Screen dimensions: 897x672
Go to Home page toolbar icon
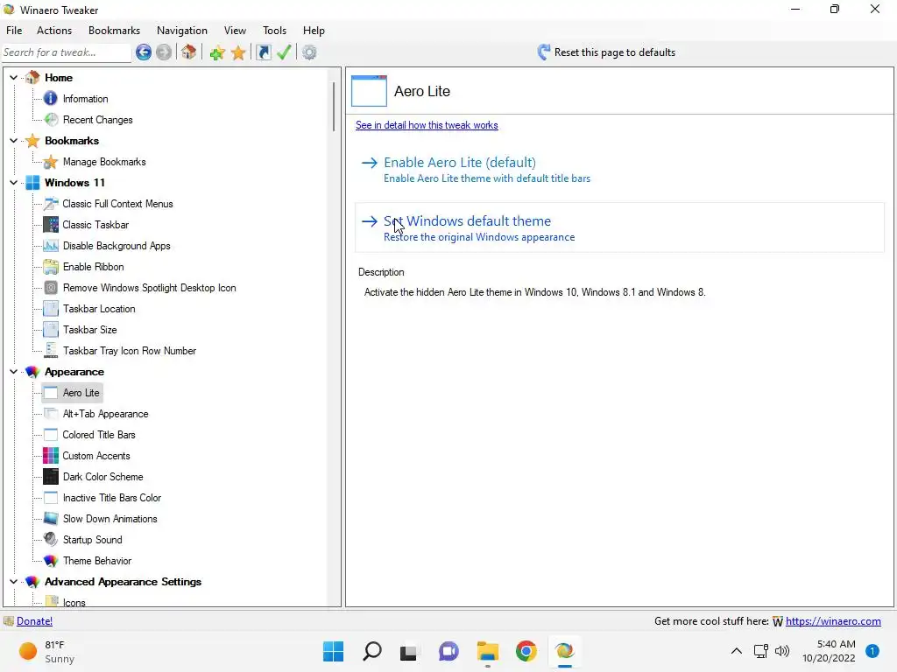[189, 52]
